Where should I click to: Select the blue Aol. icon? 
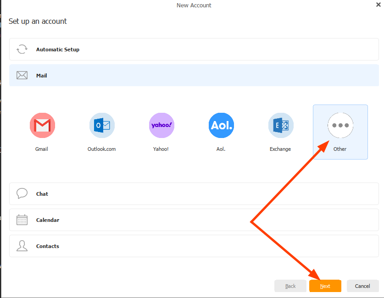click(221, 125)
